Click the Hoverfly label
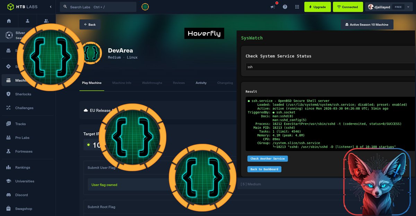This screenshot has width=416, height=216. (204, 33)
